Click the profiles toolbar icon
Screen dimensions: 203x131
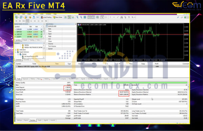pyautogui.click(x=21, y=17)
